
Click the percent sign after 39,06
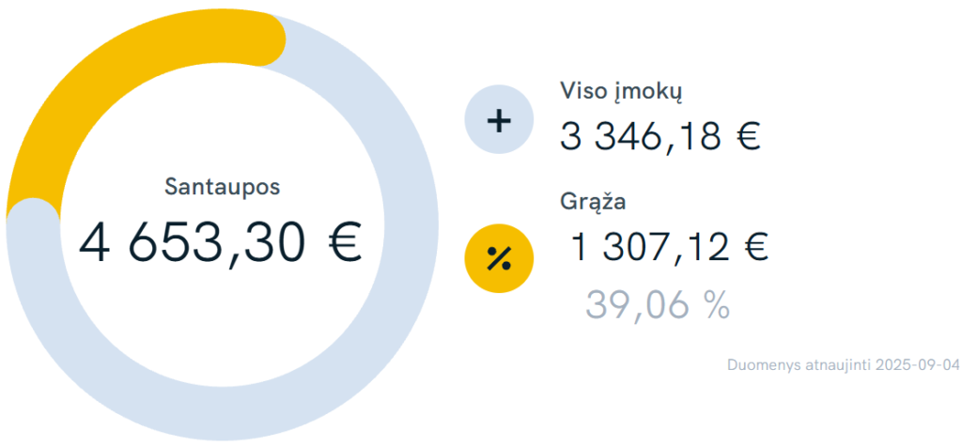point(718,304)
